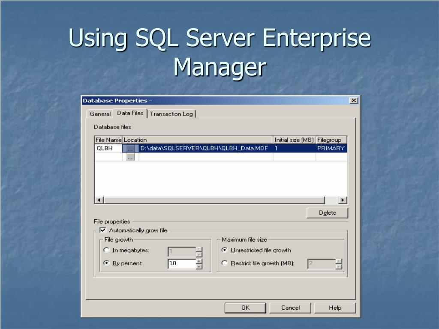Click the Initial size (MB) column header
The height and width of the screenshot is (329, 439).
click(294, 140)
